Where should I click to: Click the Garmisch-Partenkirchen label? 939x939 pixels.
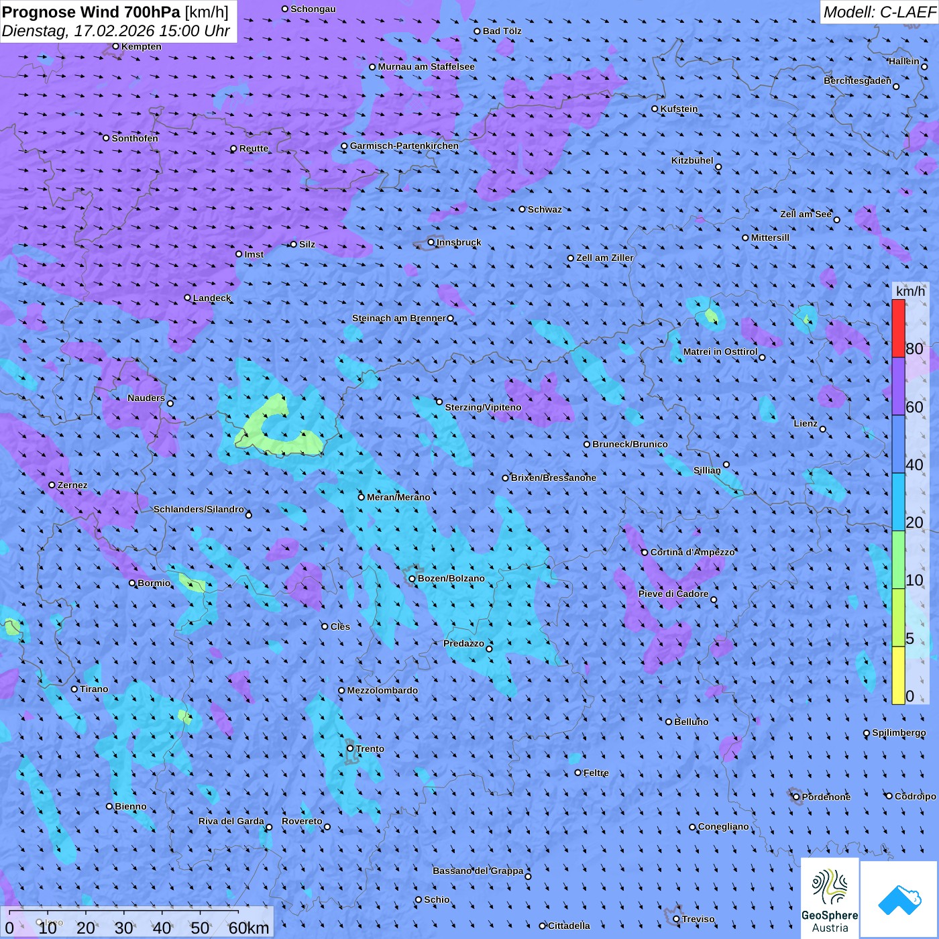coord(404,146)
